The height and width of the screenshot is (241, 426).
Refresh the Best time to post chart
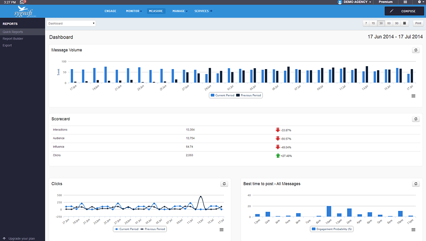coord(416,184)
